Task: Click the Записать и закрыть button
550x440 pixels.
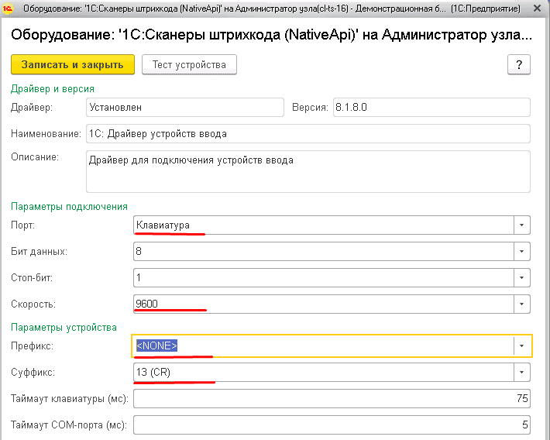Action: click(x=73, y=64)
